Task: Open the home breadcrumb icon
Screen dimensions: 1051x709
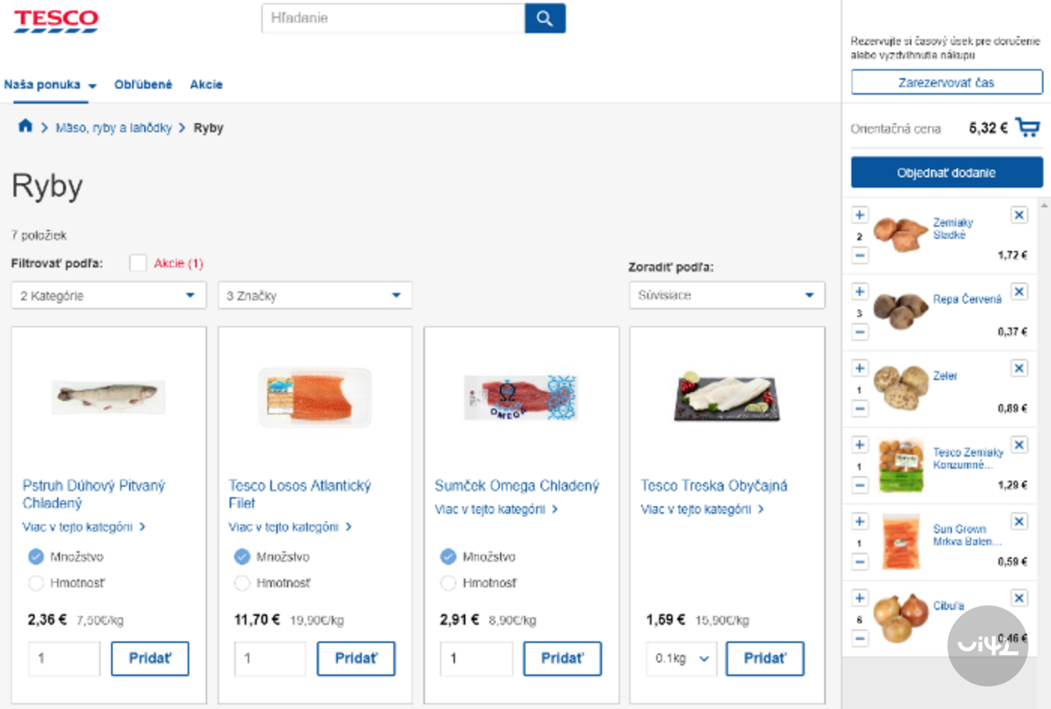Action: pyautogui.click(x=25, y=127)
